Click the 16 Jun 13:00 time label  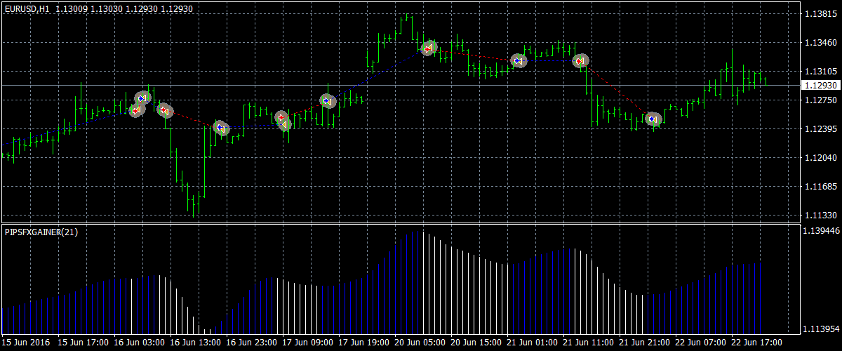(195, 343)
